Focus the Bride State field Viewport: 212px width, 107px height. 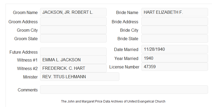click(x=175, y=39)
